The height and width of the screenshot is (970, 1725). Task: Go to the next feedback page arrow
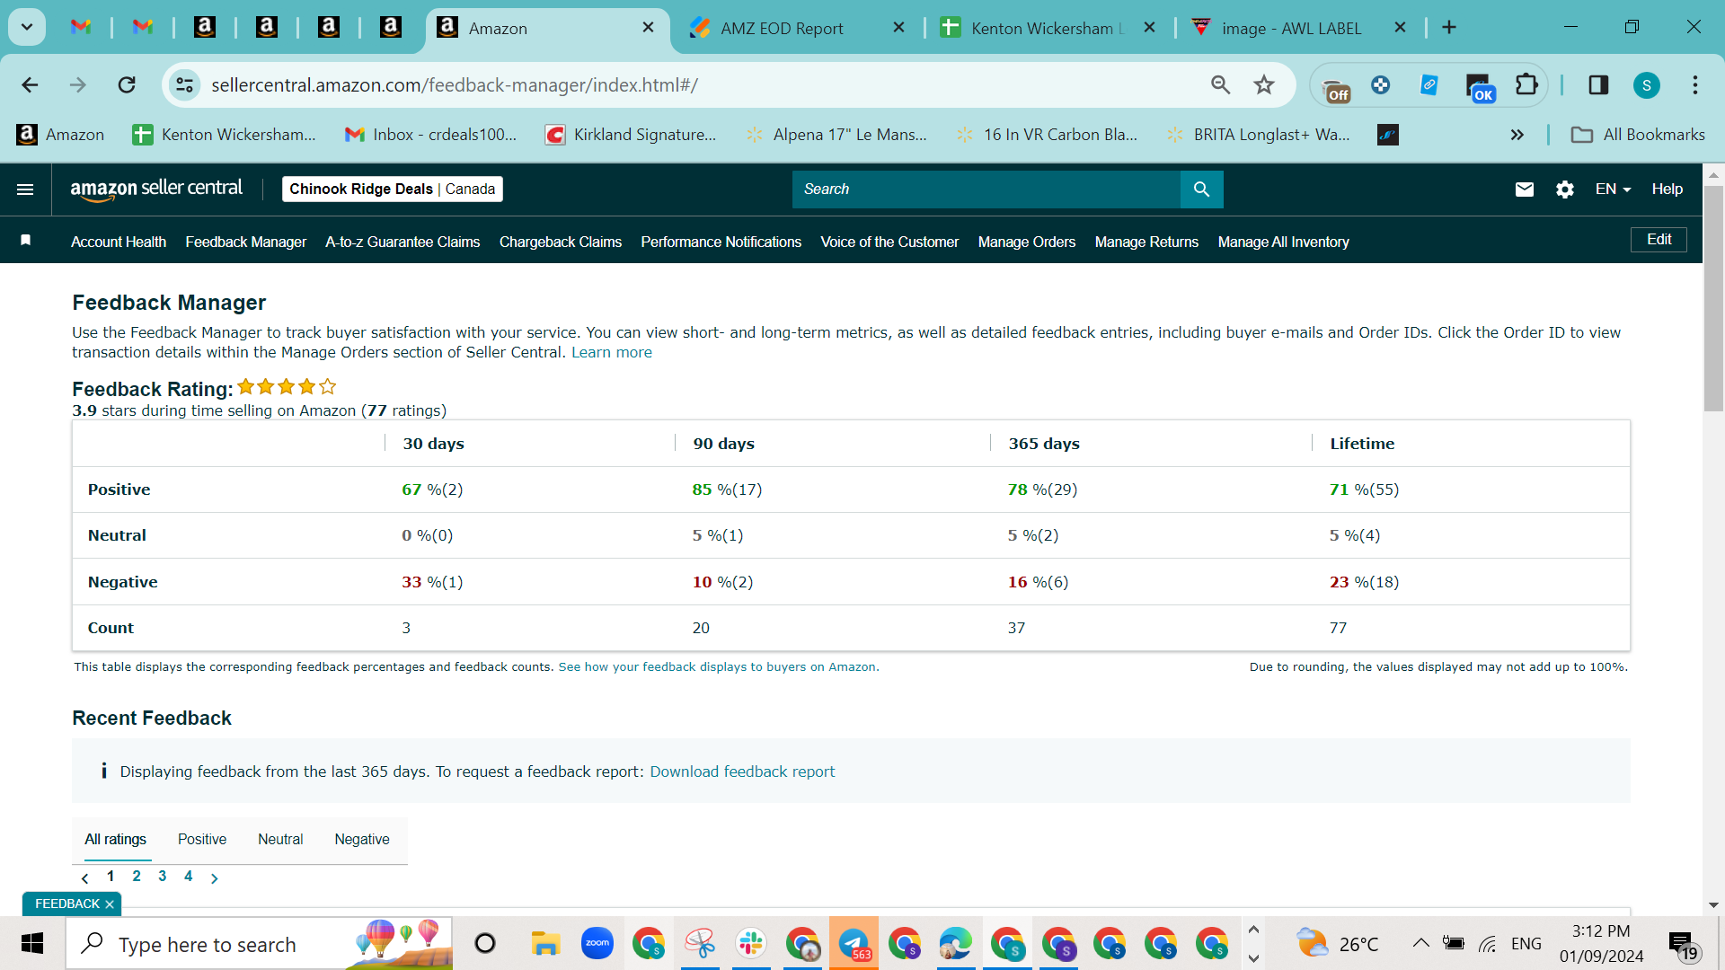point(214,878)
